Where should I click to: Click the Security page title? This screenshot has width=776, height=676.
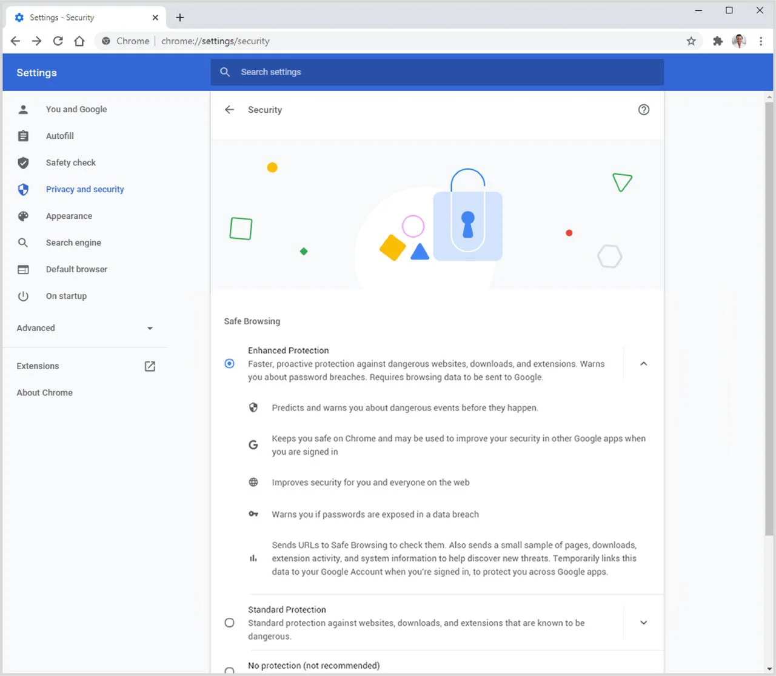(x=265, y=110)
